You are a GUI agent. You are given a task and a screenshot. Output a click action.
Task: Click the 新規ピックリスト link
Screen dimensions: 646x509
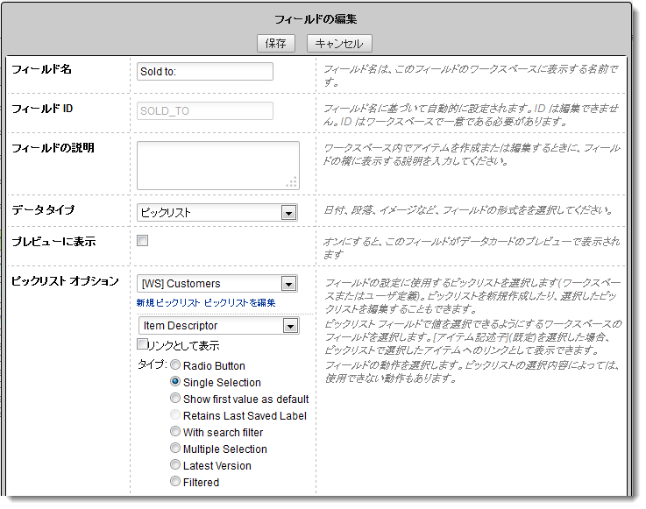168,302
